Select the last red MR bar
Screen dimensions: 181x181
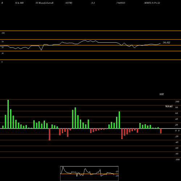(x=161, y=131)
